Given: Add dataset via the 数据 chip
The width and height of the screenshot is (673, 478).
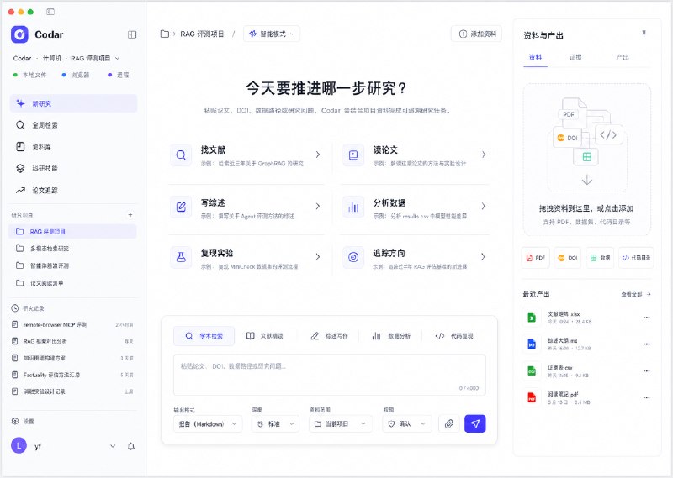Looking at the screenshot, I should pyautogui.click(x=600, y=258).
